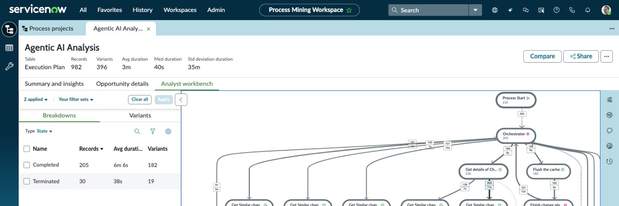Search breakdowns with the magnifier icon

137,131
